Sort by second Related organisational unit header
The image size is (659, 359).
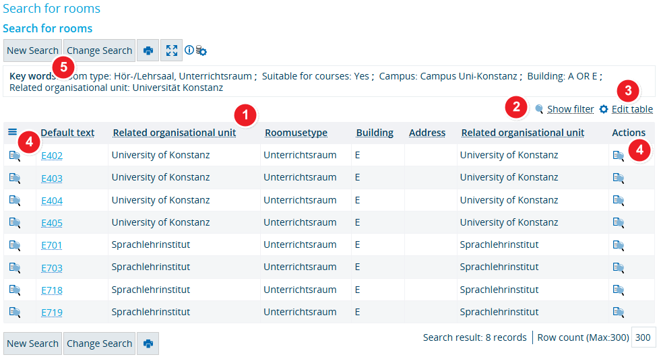[523, 133]
